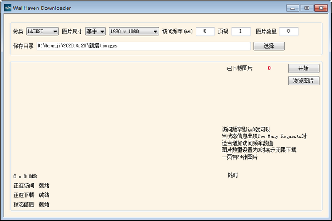Click the 耗时 elapsed time label
Screen dimensions: 332x221
[233, 175]
